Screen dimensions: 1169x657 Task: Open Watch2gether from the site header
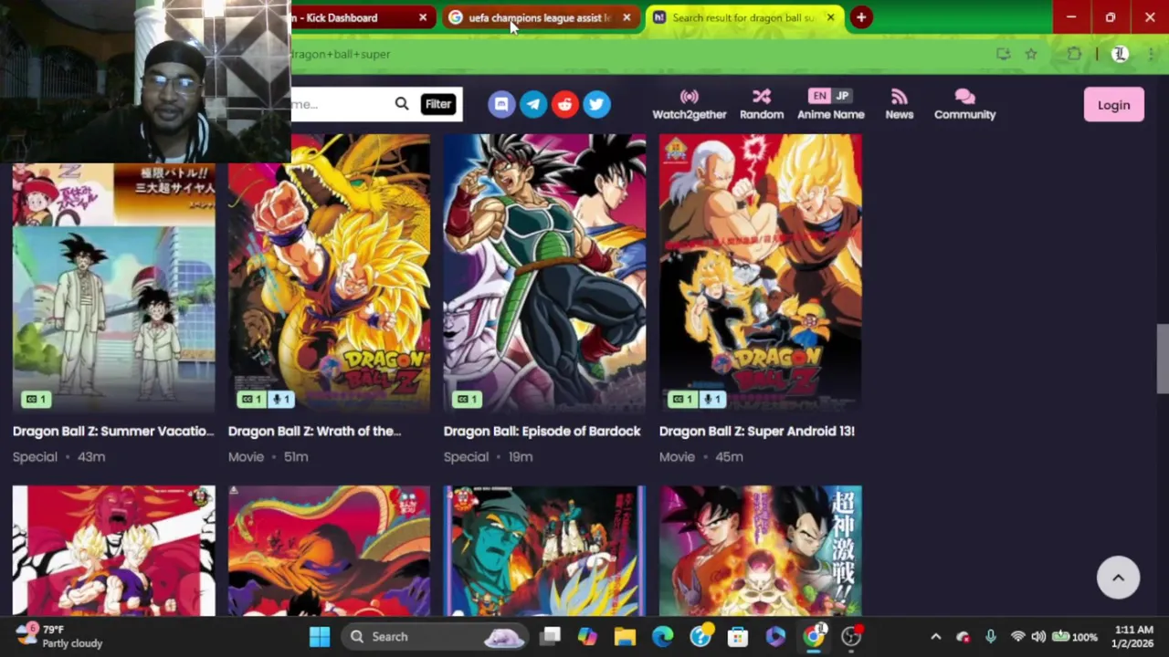690,104
